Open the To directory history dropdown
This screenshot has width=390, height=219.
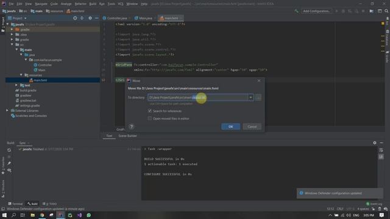[250, 97]
